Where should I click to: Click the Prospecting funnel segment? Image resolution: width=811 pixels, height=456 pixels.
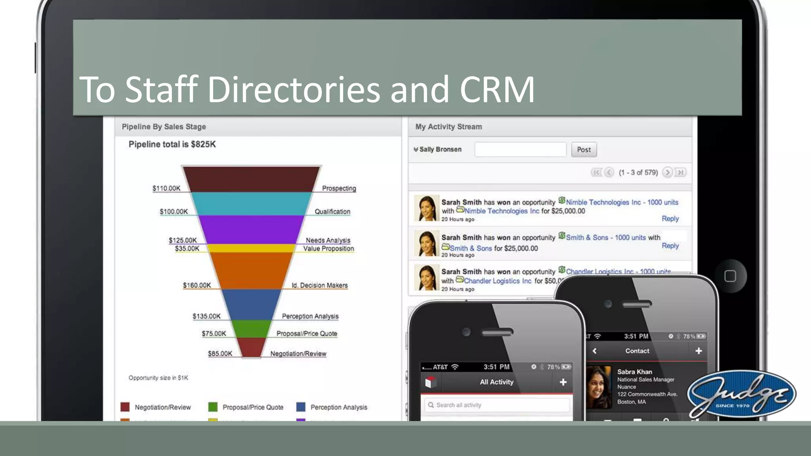[251, 179]
